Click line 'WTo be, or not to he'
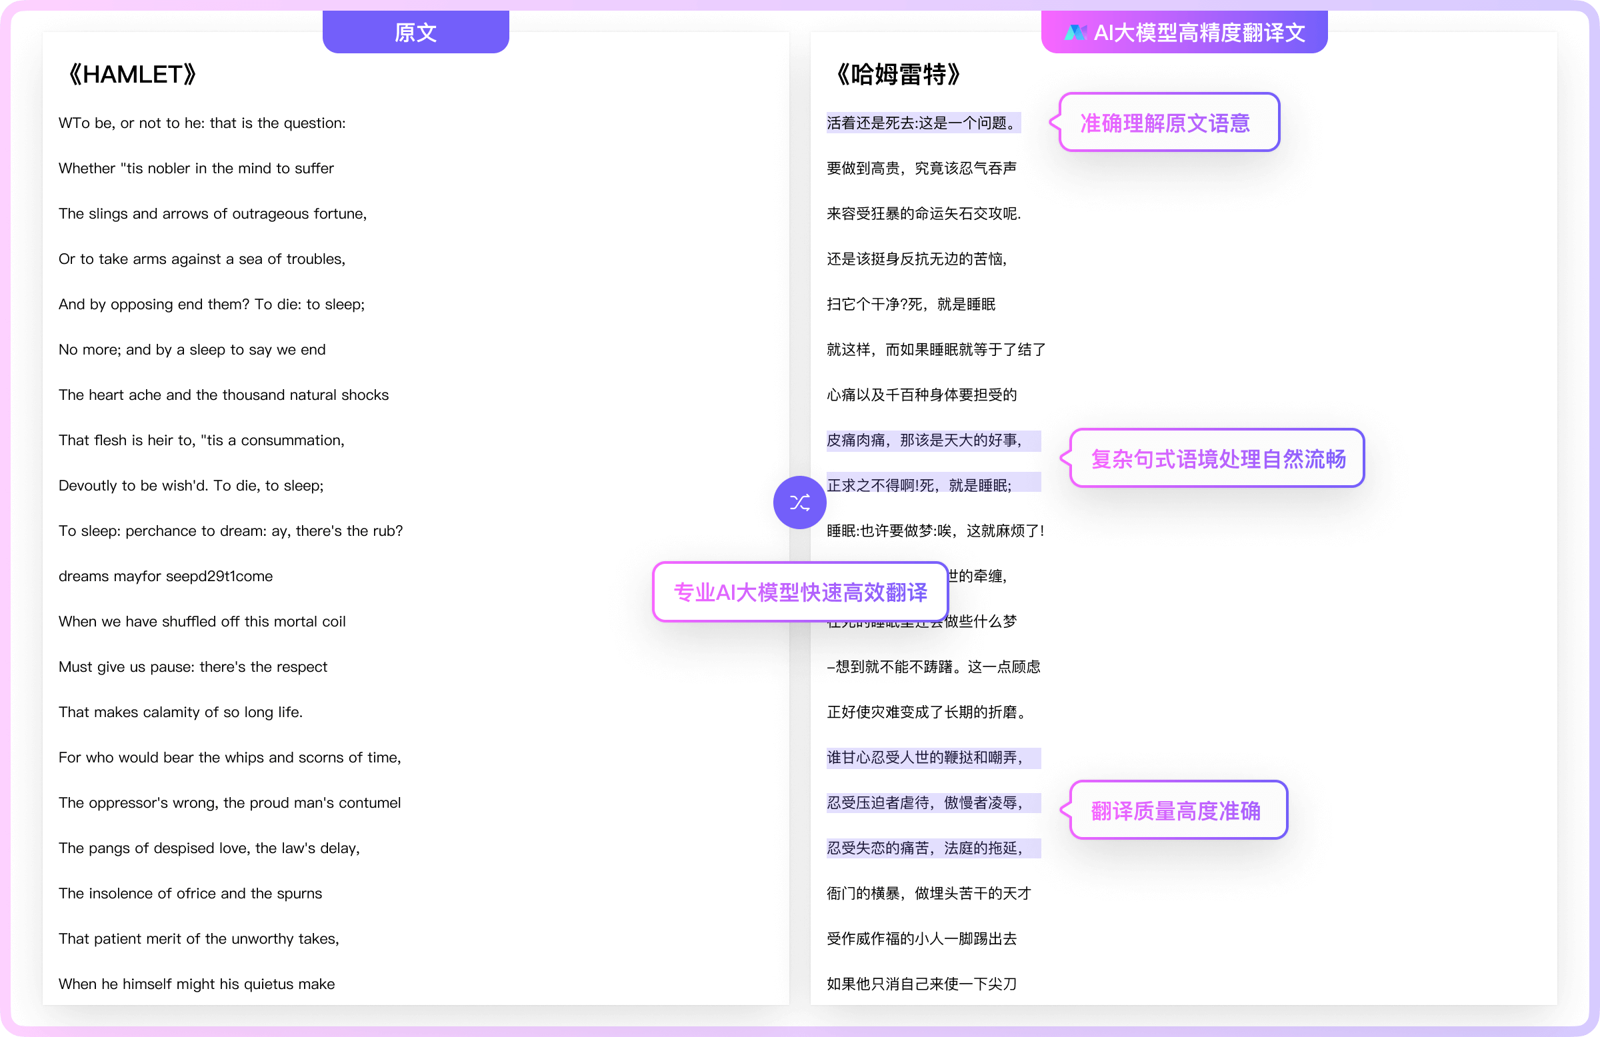Viewport: 1600px width, 1037px height. pos(202,123)
